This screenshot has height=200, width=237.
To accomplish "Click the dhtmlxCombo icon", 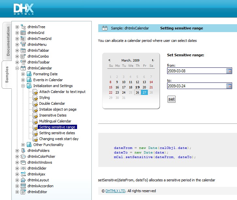I will (23, 56).
